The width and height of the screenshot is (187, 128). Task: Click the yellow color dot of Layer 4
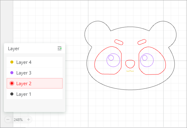[12, 62]
